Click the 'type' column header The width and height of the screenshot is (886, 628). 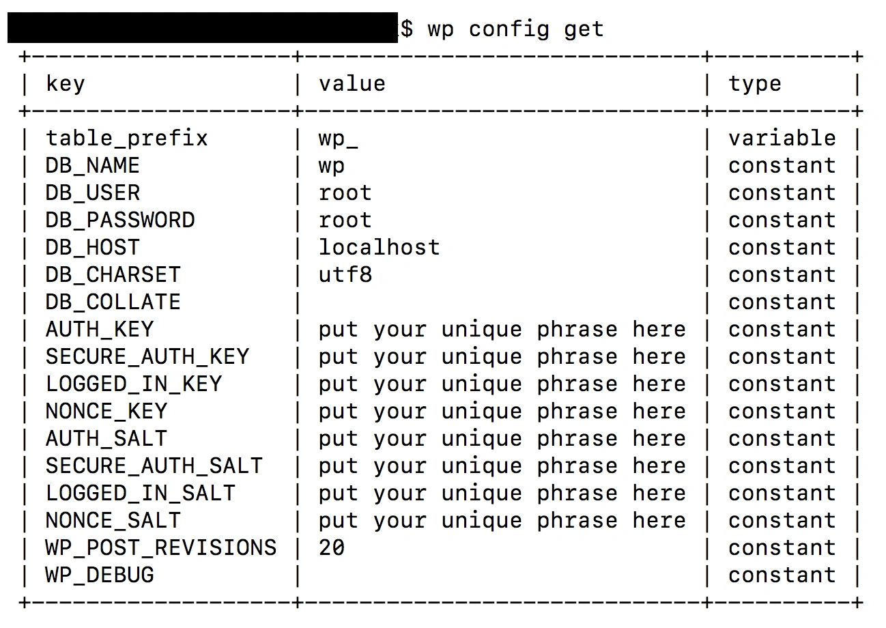click(754, 84)
